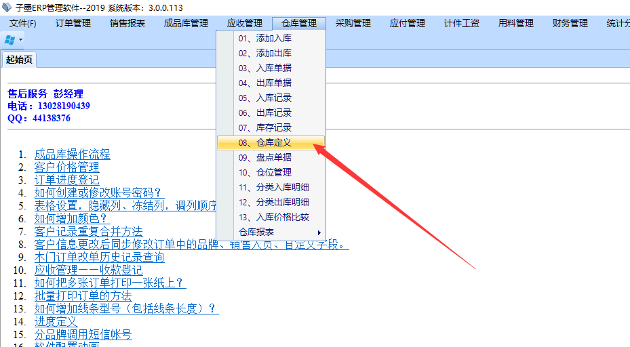Image resolution: width=630 pixels, height=347 pixels.
Task: Open the 客户价格管理 help link
Action: pos(66,167)
